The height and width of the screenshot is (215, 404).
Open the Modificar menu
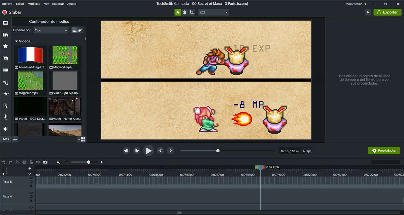[x=34, y=4]
